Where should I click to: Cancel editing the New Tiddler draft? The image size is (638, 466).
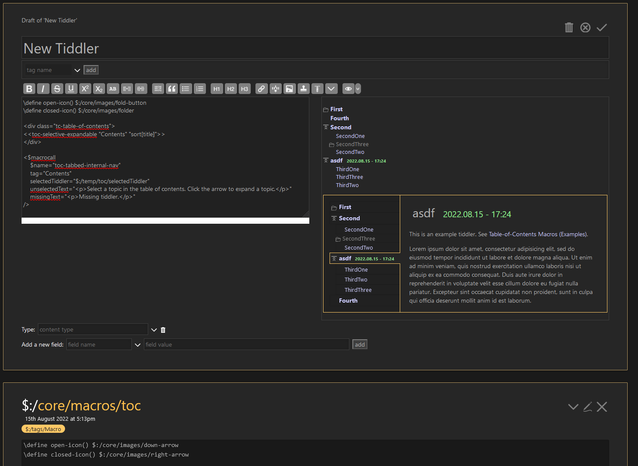pos(585,28)
